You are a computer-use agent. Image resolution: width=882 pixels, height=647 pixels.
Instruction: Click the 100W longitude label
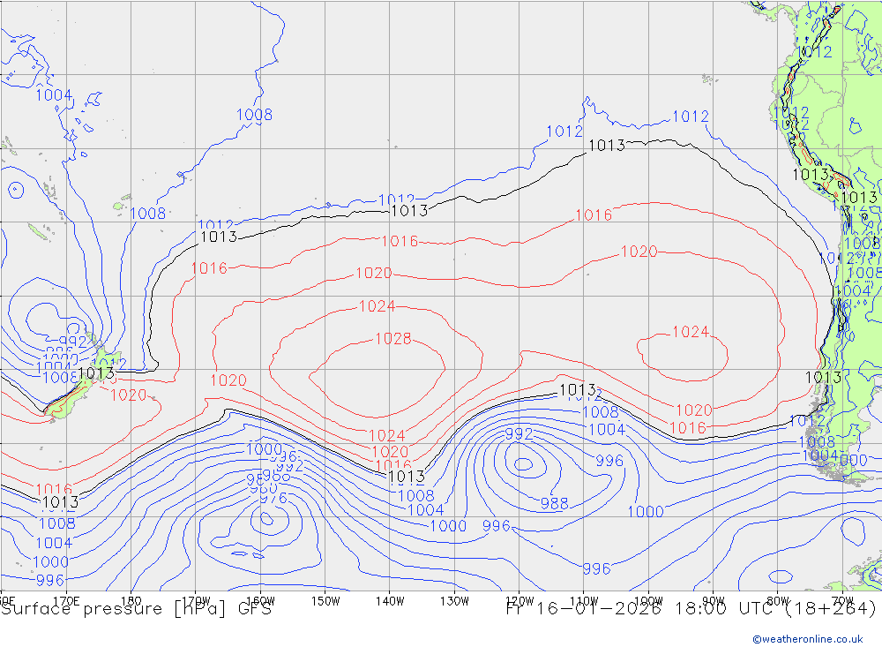click(x=648, y=601)
